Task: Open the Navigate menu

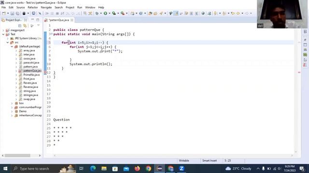Action: point(46,7)
